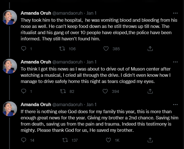Like the tweet with 385 likes
The height and width of the screenshot is (149, 184).
coord(106,49)
